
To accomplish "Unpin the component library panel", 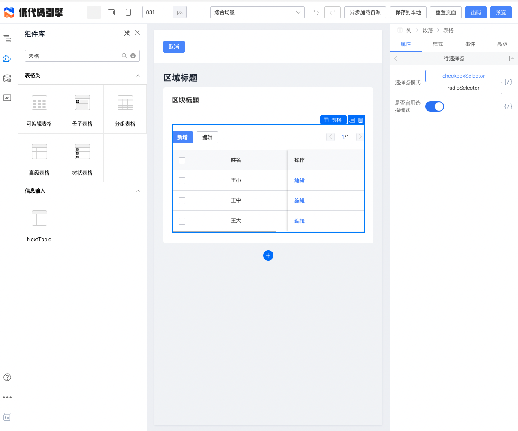I will coord(127,33).
